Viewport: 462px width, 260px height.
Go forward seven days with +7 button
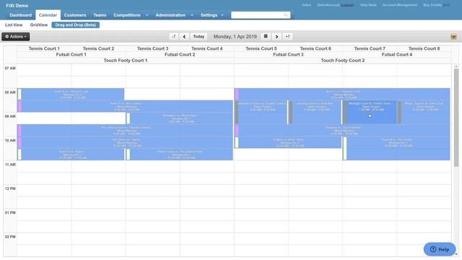point(287,37)
